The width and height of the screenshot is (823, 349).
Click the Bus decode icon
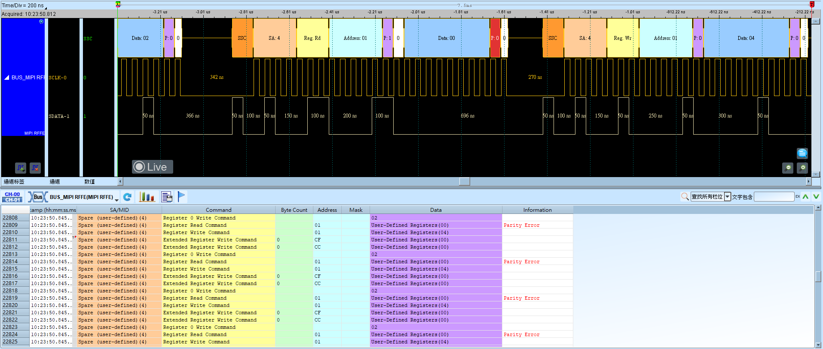(x=38, y=197)
